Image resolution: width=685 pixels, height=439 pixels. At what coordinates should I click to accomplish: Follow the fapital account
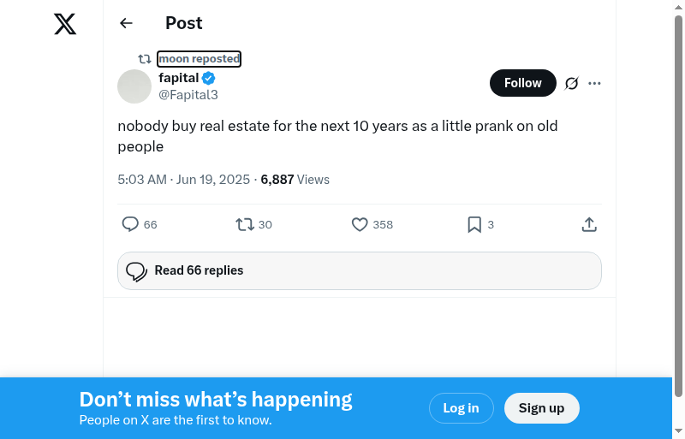(x=522, y=83)
